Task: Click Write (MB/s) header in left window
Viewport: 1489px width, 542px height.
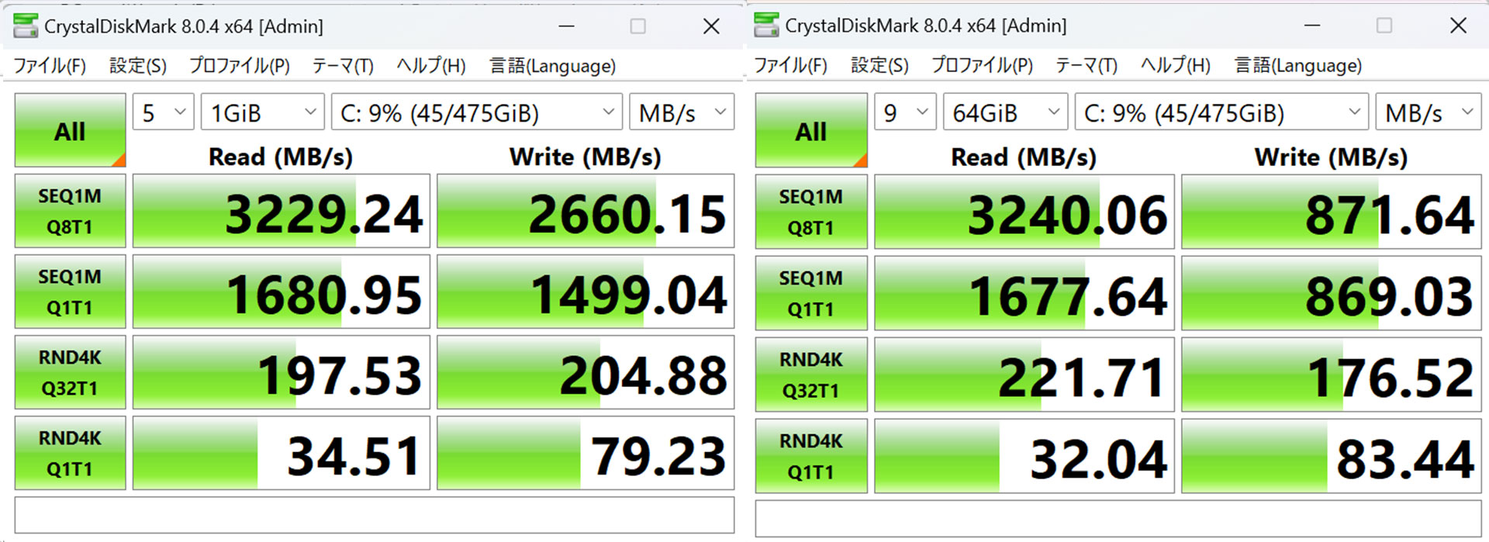Action: (586, 157)
